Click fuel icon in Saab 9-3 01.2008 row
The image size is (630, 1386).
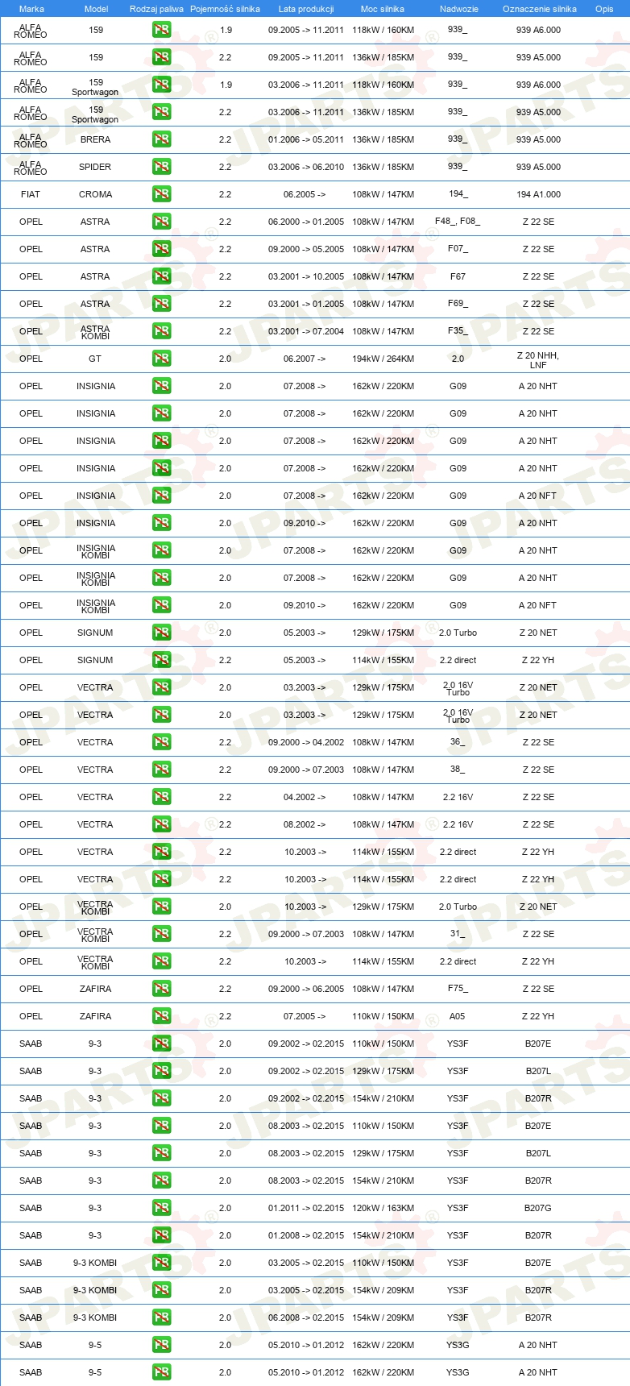pyautogui.click(x=161, y=1235)
